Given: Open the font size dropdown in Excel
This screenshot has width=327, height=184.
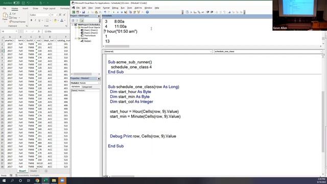Looking at the screenshot, I should pyautogui.click(x=57, y=15).
